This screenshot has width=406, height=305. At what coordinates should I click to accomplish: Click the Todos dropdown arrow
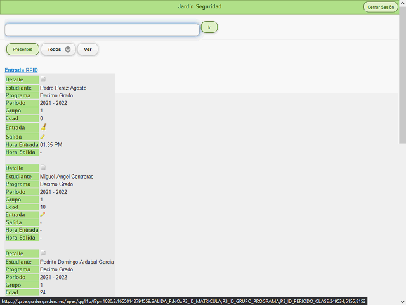click(x=68, y=50)
